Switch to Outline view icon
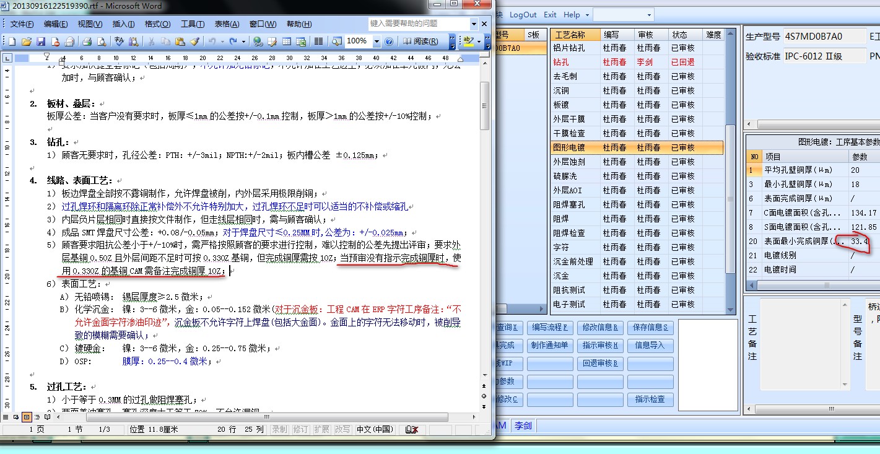The width and height of the screenshot is (880, 454). [37, 417]
